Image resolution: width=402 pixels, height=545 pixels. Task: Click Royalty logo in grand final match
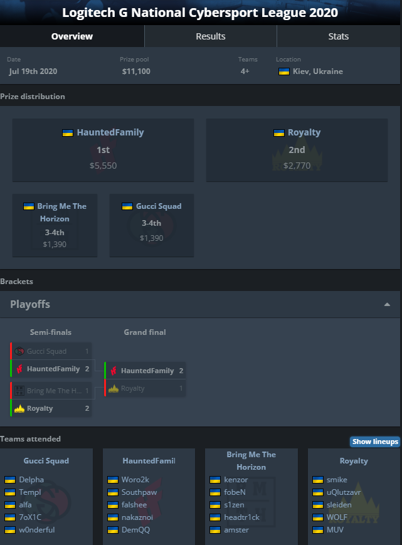pos(114,388)
